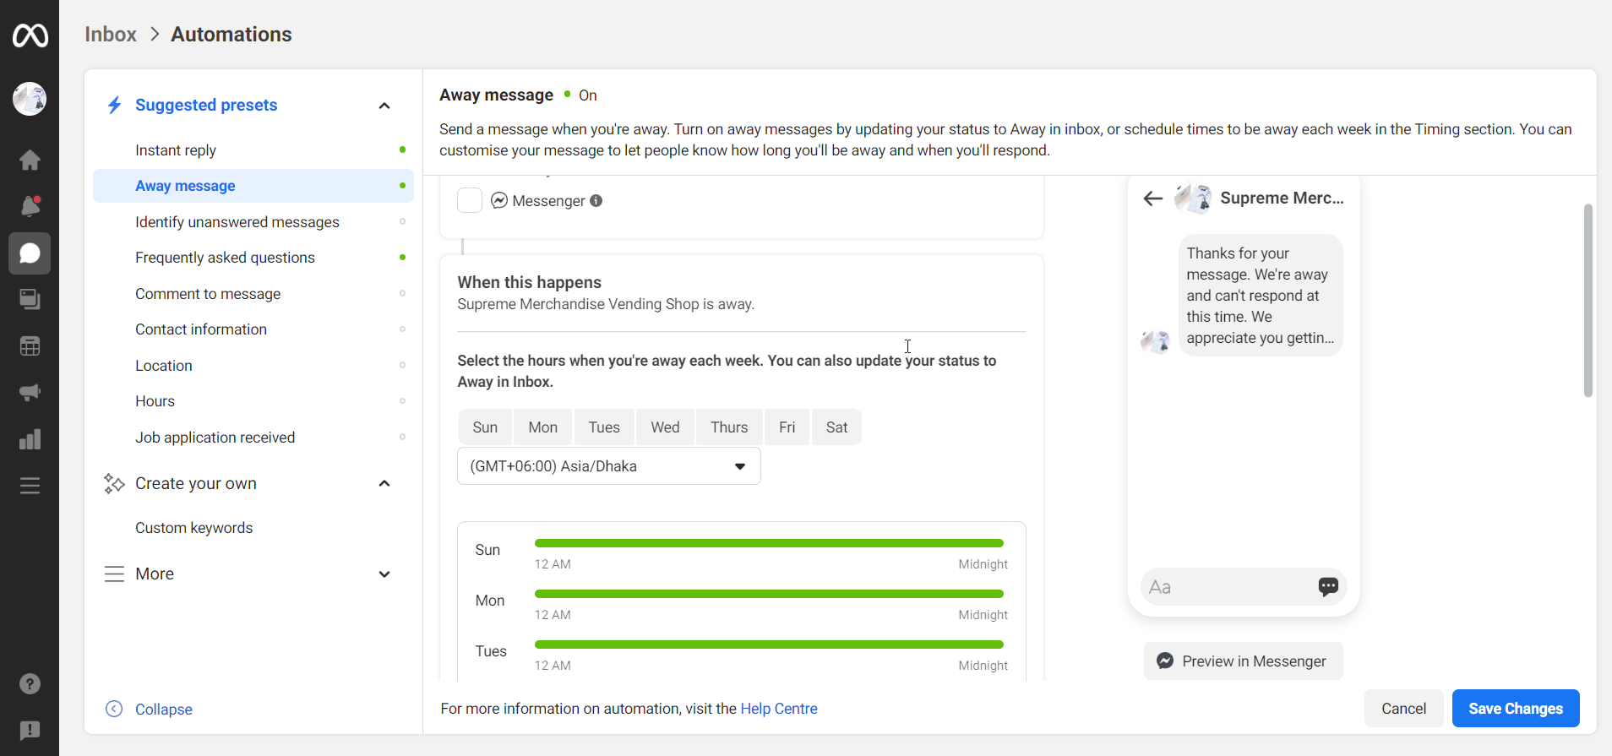Select Away message preset
Viewport: 1612px width, 756px height.
[x=253, y=186]
